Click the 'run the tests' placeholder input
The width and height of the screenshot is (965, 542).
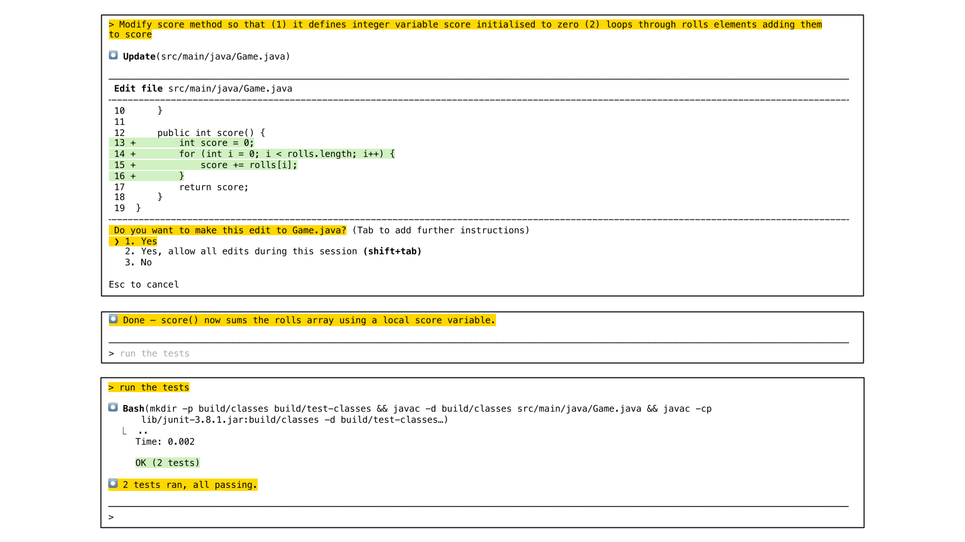155,354
